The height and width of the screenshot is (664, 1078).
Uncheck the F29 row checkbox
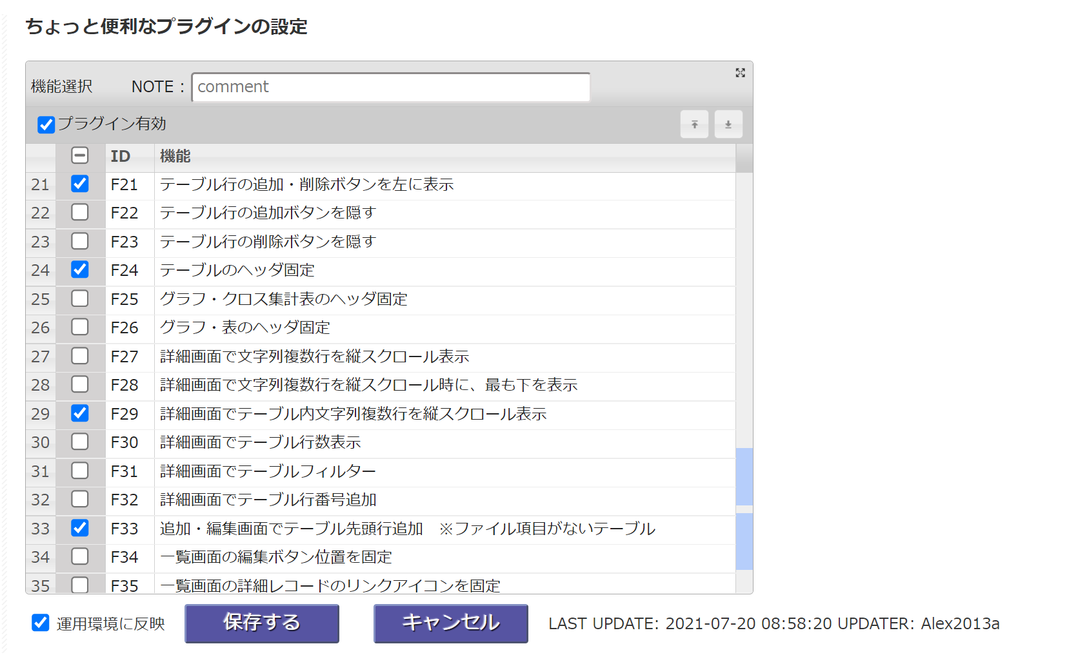80,413
